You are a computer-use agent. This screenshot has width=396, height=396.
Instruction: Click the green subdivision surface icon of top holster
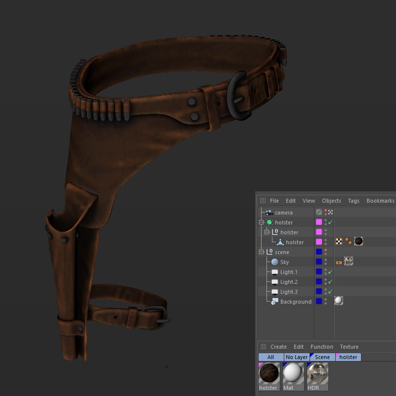(269, 222)
